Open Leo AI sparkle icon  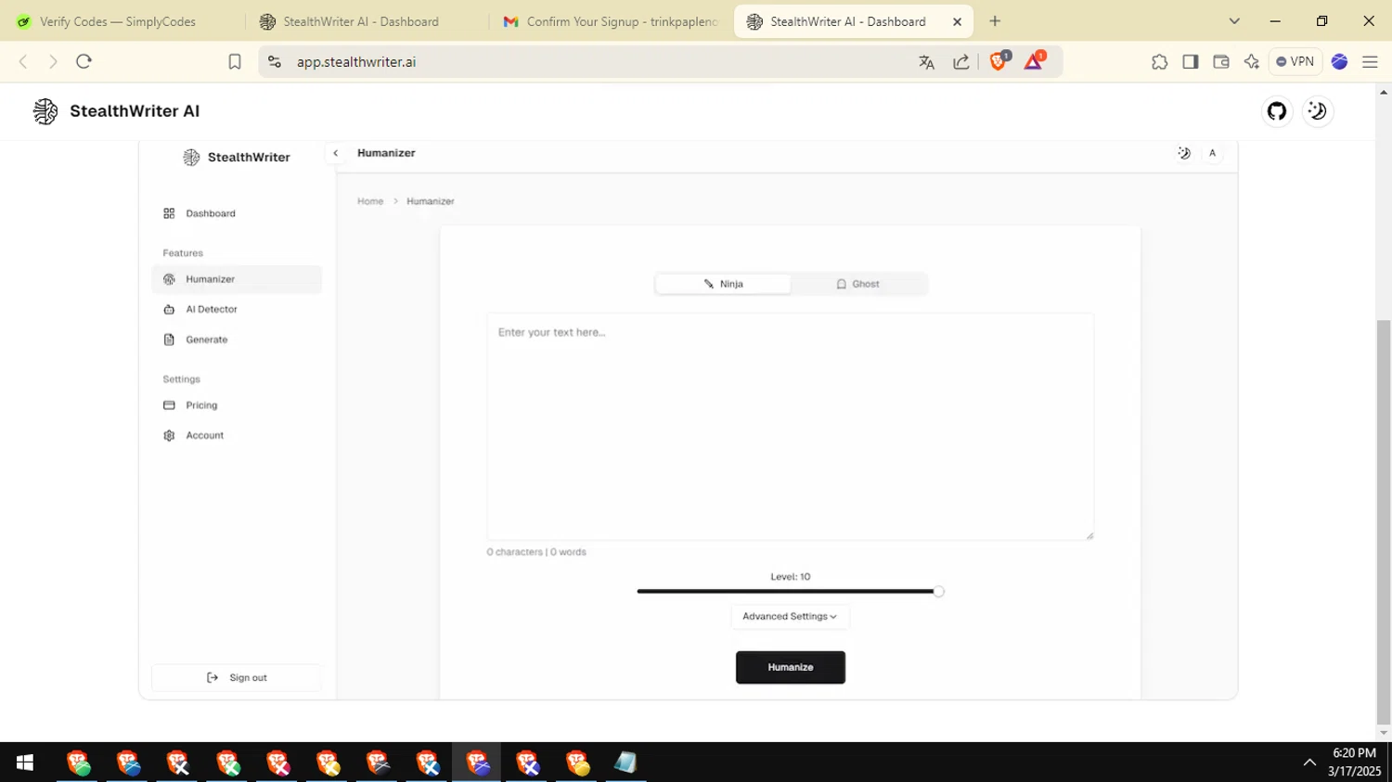1251,62
